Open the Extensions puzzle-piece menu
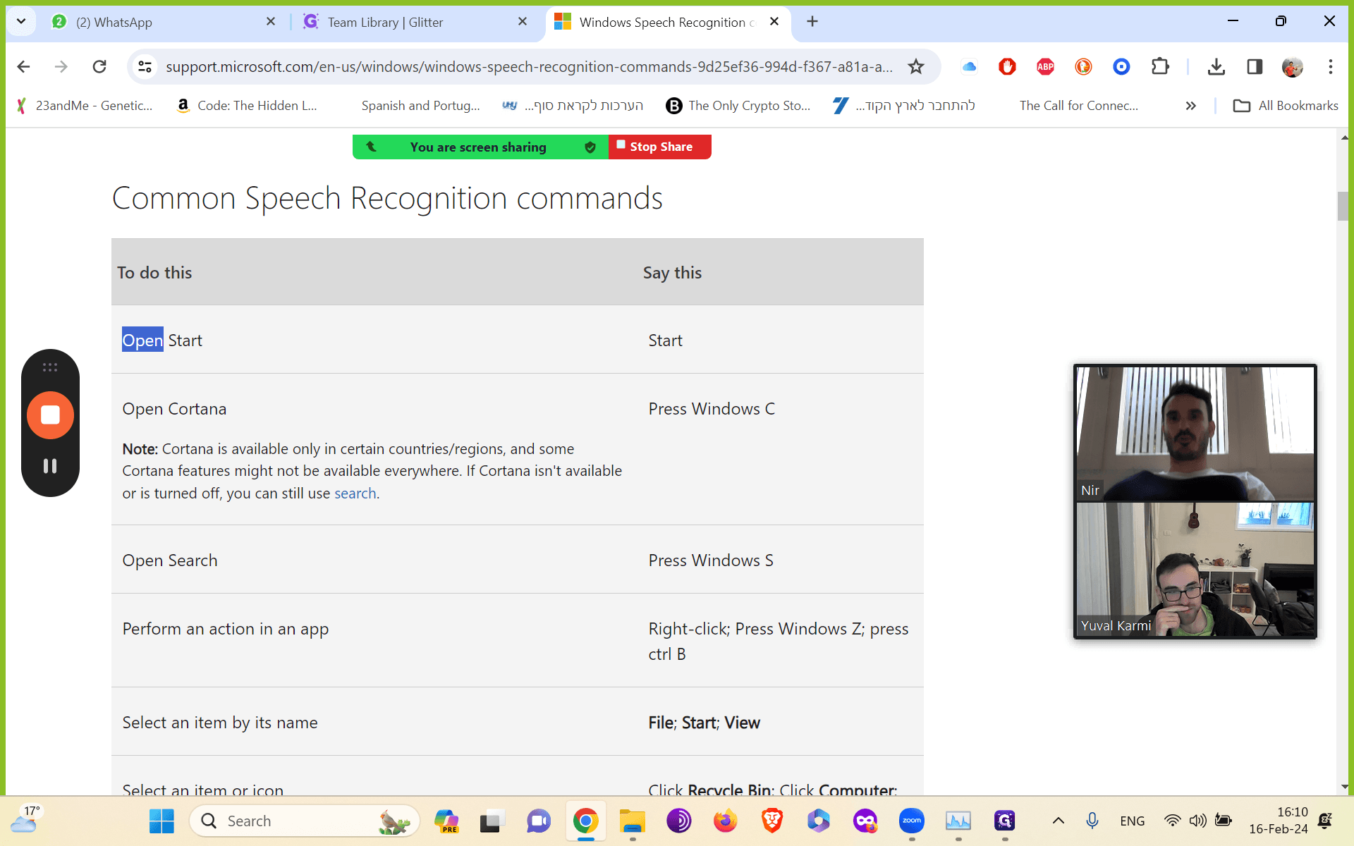 point(1159,66)
